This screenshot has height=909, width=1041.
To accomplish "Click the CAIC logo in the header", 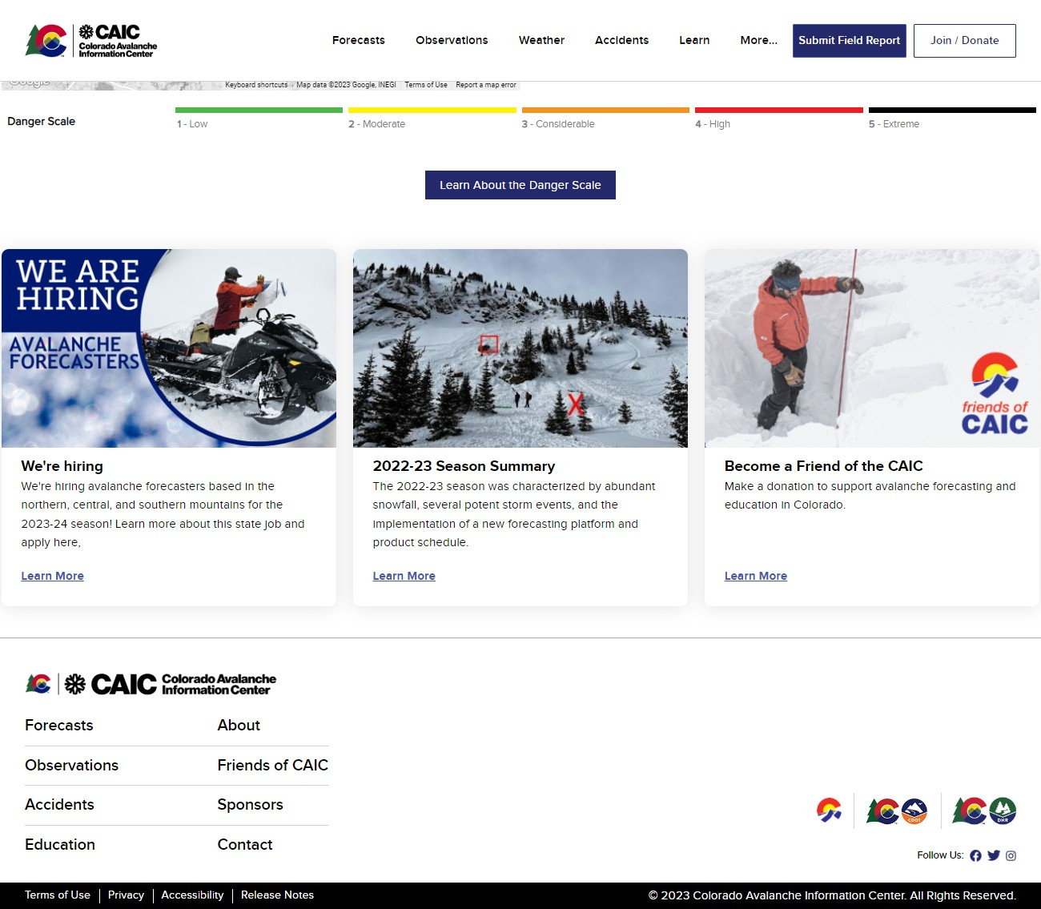I will coord(91,40).
